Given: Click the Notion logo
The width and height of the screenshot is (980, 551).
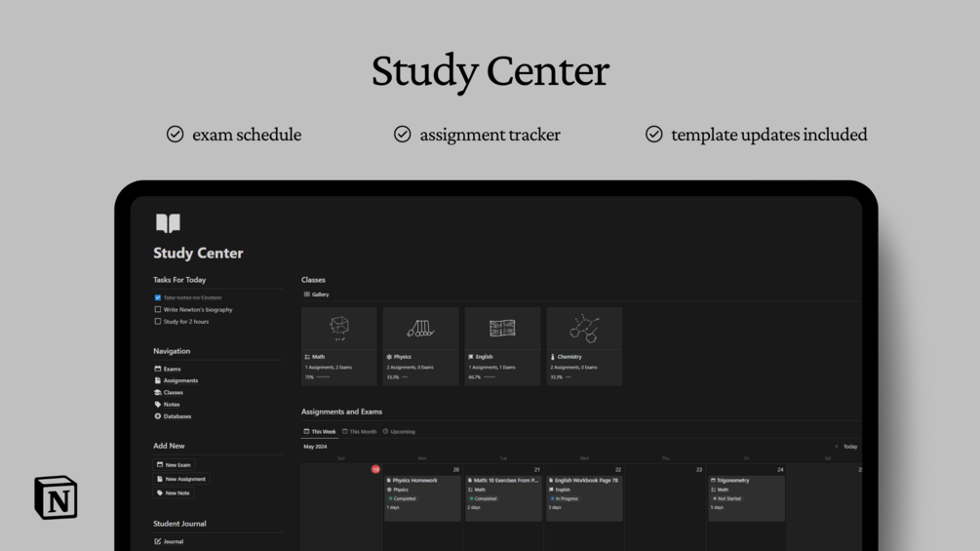Looking at the screenshot, I should (x=56, y=497).
